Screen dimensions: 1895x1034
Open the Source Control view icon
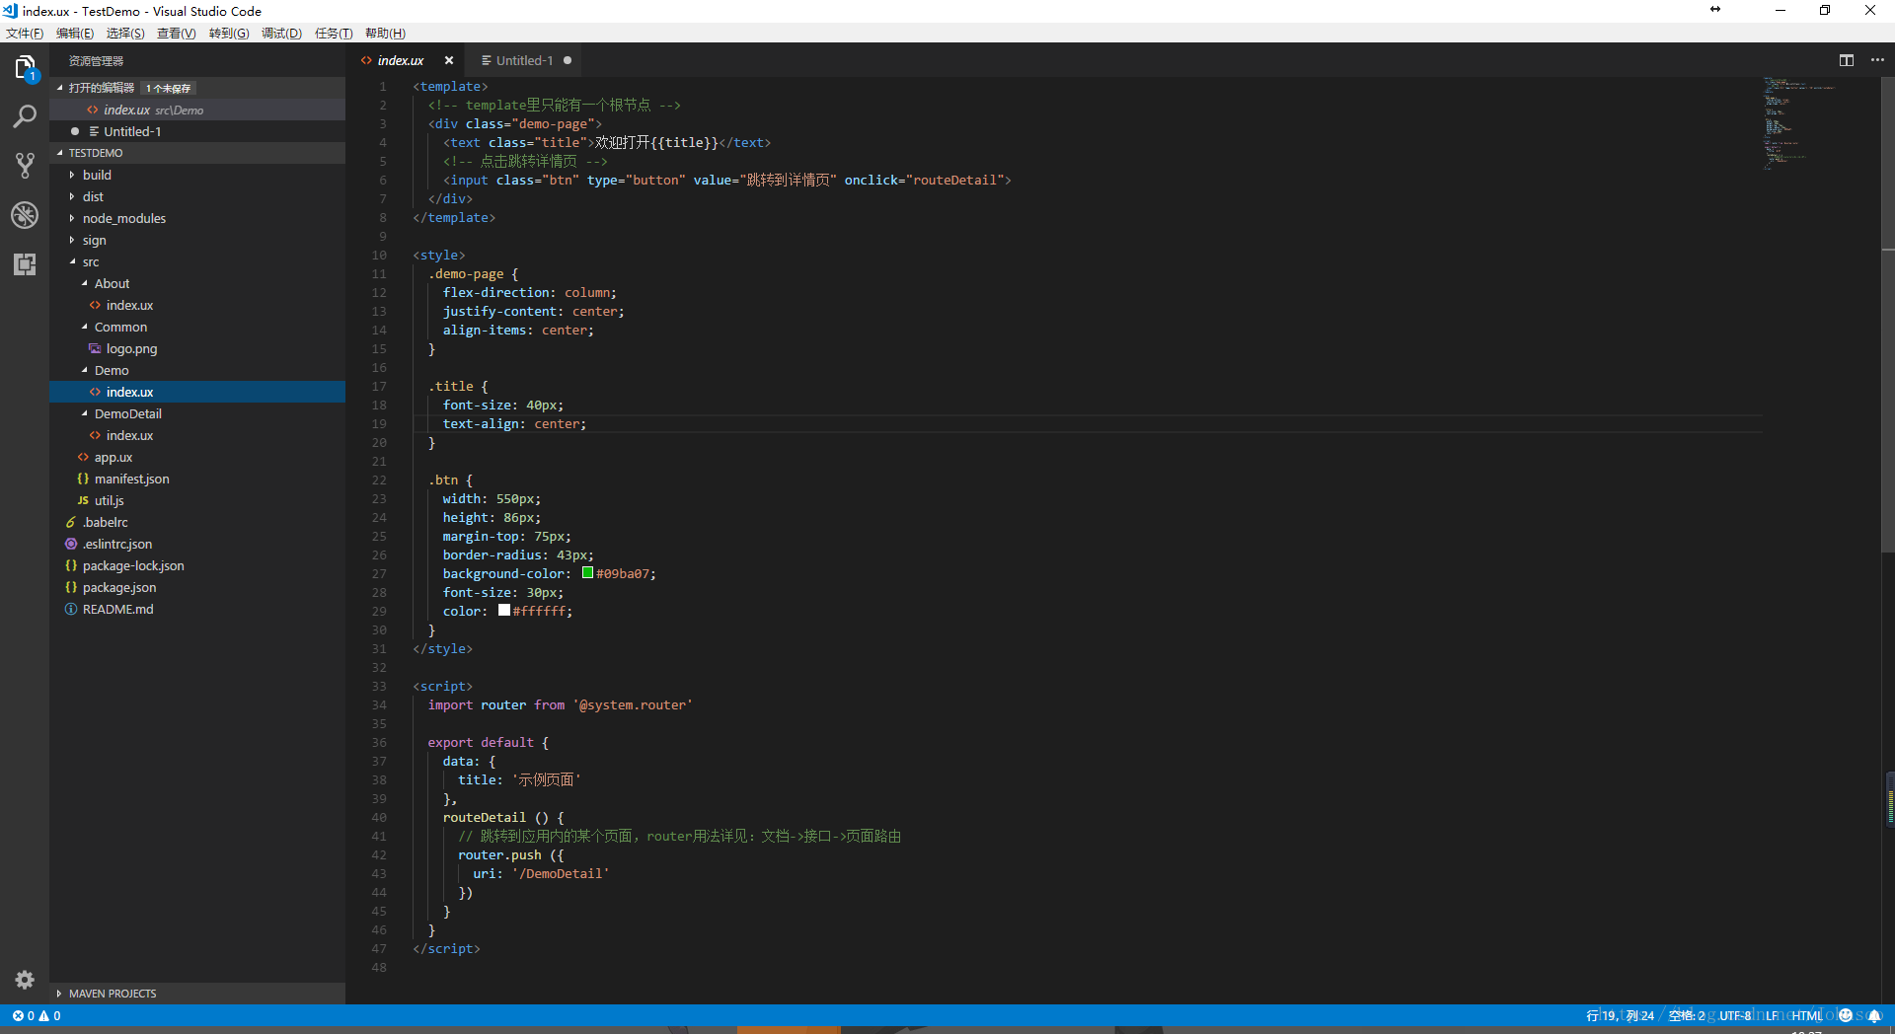pos(25,166)
